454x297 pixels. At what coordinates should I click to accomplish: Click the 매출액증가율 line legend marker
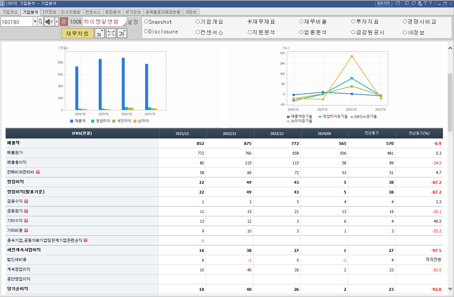coord(288,117)
